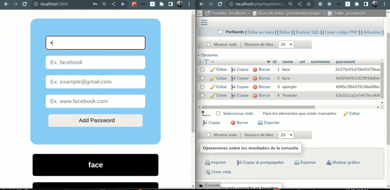Viewport: 390px width, 190px height.
Task: Open the phpMyAdmin hamburger menu
Action: point(204,23)
